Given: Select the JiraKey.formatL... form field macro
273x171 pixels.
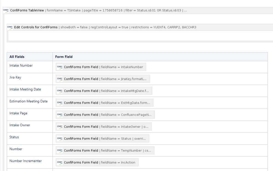Looking at the screenshot, I should [x=103, y=79].
